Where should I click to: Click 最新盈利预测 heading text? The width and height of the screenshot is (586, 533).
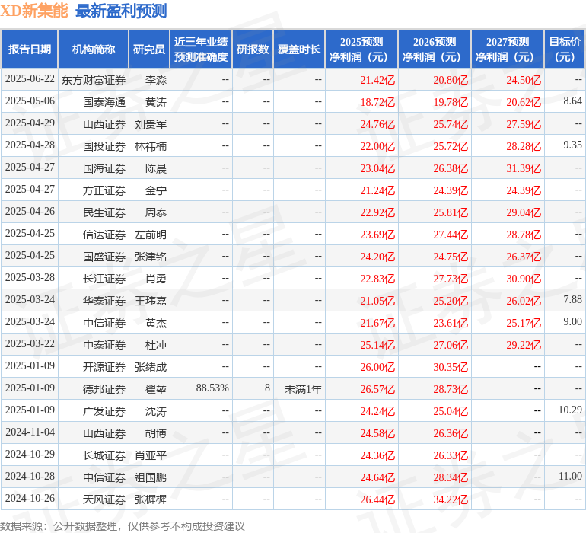tap(121, 11)
